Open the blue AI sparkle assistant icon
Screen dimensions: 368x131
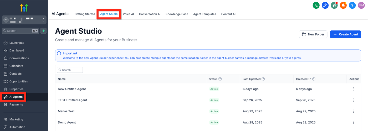tap(325, 5)
